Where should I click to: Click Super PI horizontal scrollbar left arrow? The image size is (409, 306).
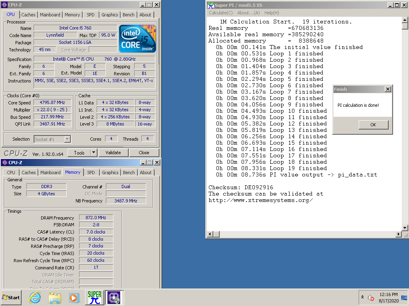pos(210,234)
